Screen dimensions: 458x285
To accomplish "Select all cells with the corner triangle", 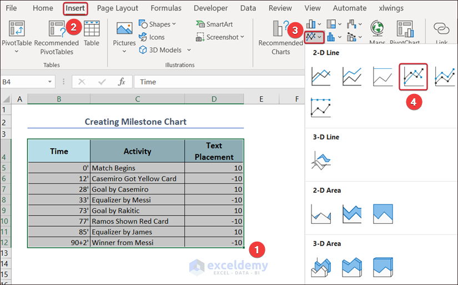I will [6, 99].
